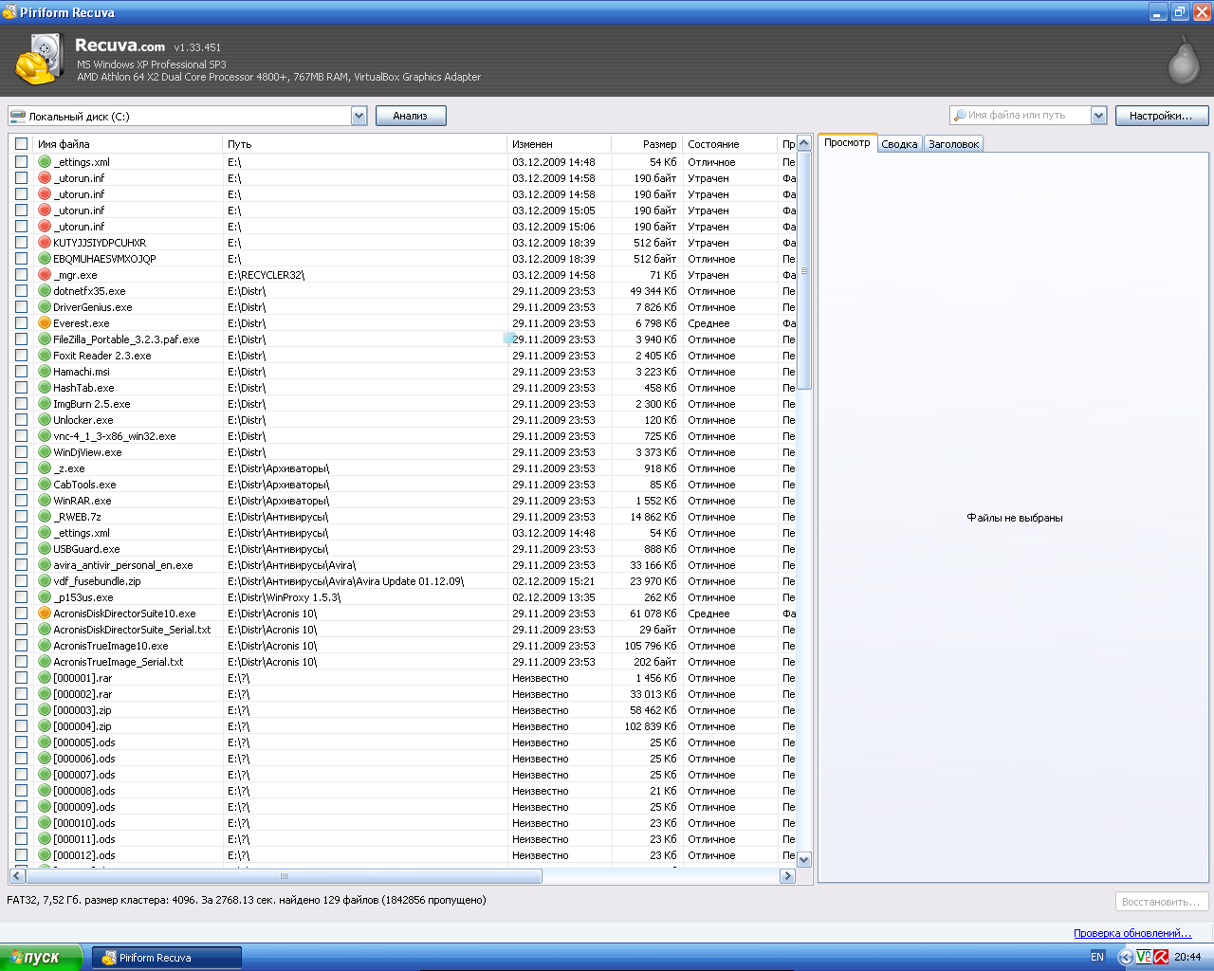Click the local disk drive icon in combo box
The width and height of the screenshot is (1214, 971).
click(18, 116)
